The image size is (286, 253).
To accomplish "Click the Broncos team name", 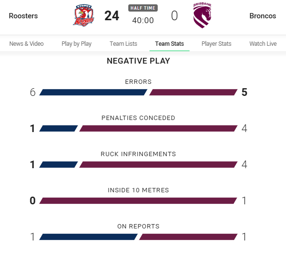I will click(x=263, y=16).
